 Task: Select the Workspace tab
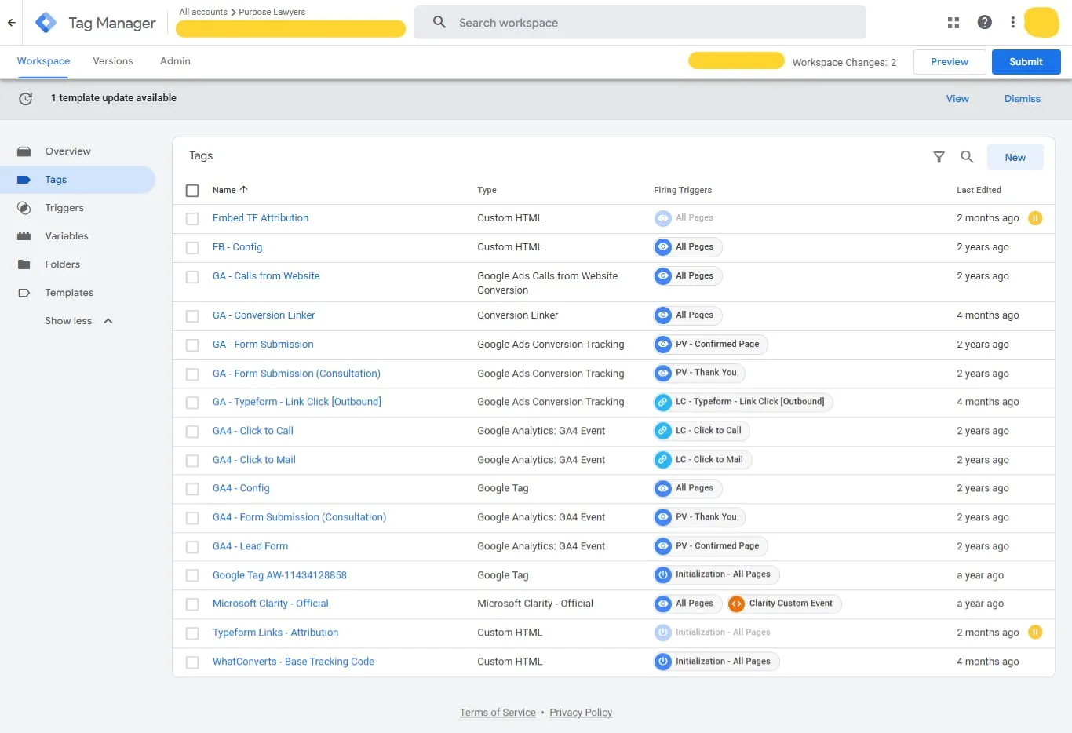tap(43, 61)
